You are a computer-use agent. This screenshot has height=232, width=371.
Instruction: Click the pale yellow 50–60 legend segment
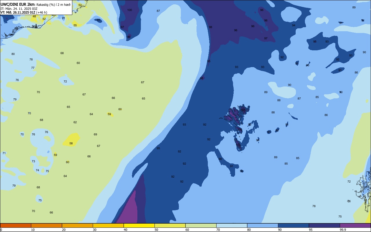[170, 225]
